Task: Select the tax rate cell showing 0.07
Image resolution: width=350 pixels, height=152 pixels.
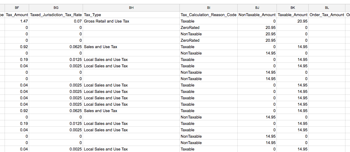Action: [x=56, y=21]
